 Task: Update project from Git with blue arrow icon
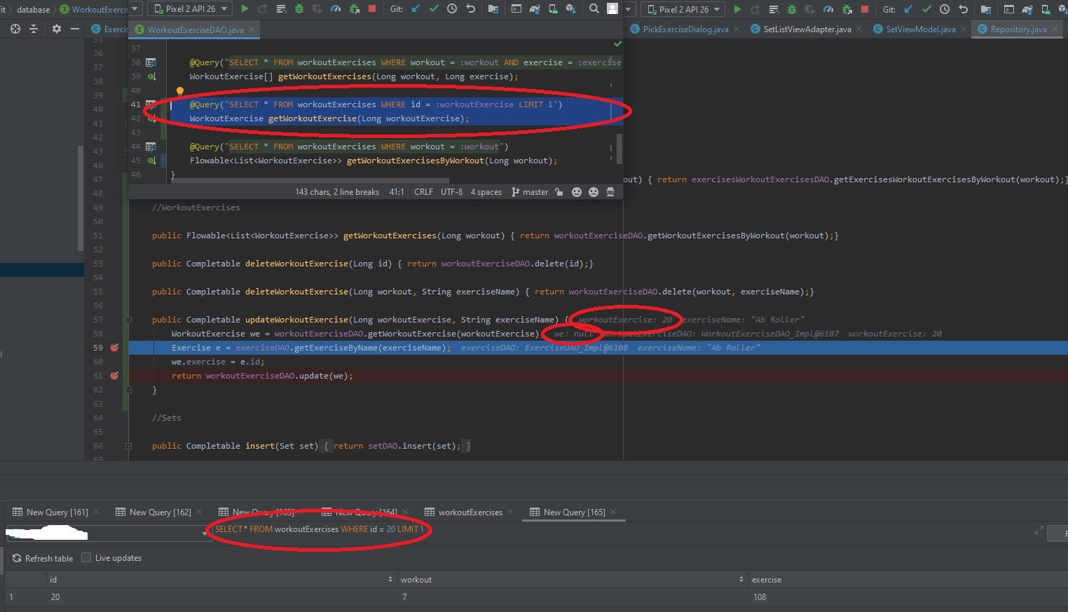pos(415,10)
